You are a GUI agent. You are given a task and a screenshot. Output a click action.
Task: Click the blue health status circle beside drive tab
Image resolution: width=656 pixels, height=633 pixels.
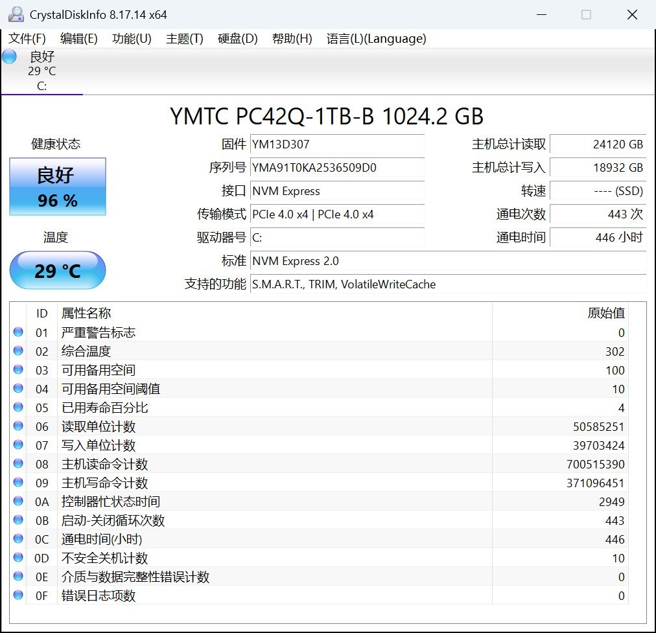(x=9, y=56)
